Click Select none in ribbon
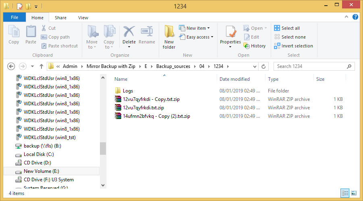 pos(289,37)
